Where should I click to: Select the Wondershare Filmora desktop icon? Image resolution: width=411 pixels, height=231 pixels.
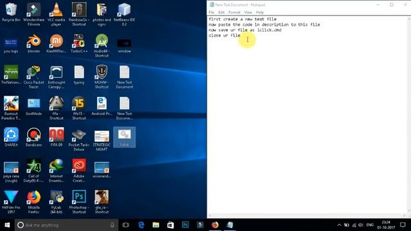click(x=33, y=14)
